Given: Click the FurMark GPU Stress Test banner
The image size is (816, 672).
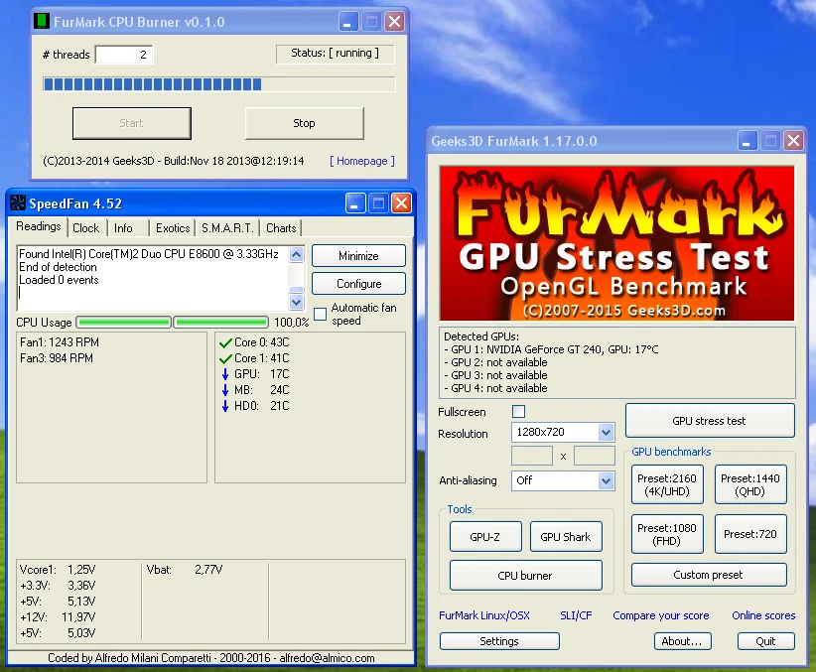Looking at the screenshot, I should coord(616,243).
